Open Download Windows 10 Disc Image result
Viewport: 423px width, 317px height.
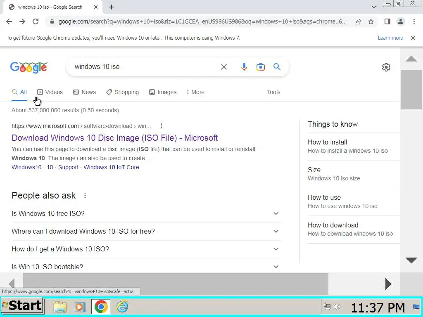[x=115, y=138]
